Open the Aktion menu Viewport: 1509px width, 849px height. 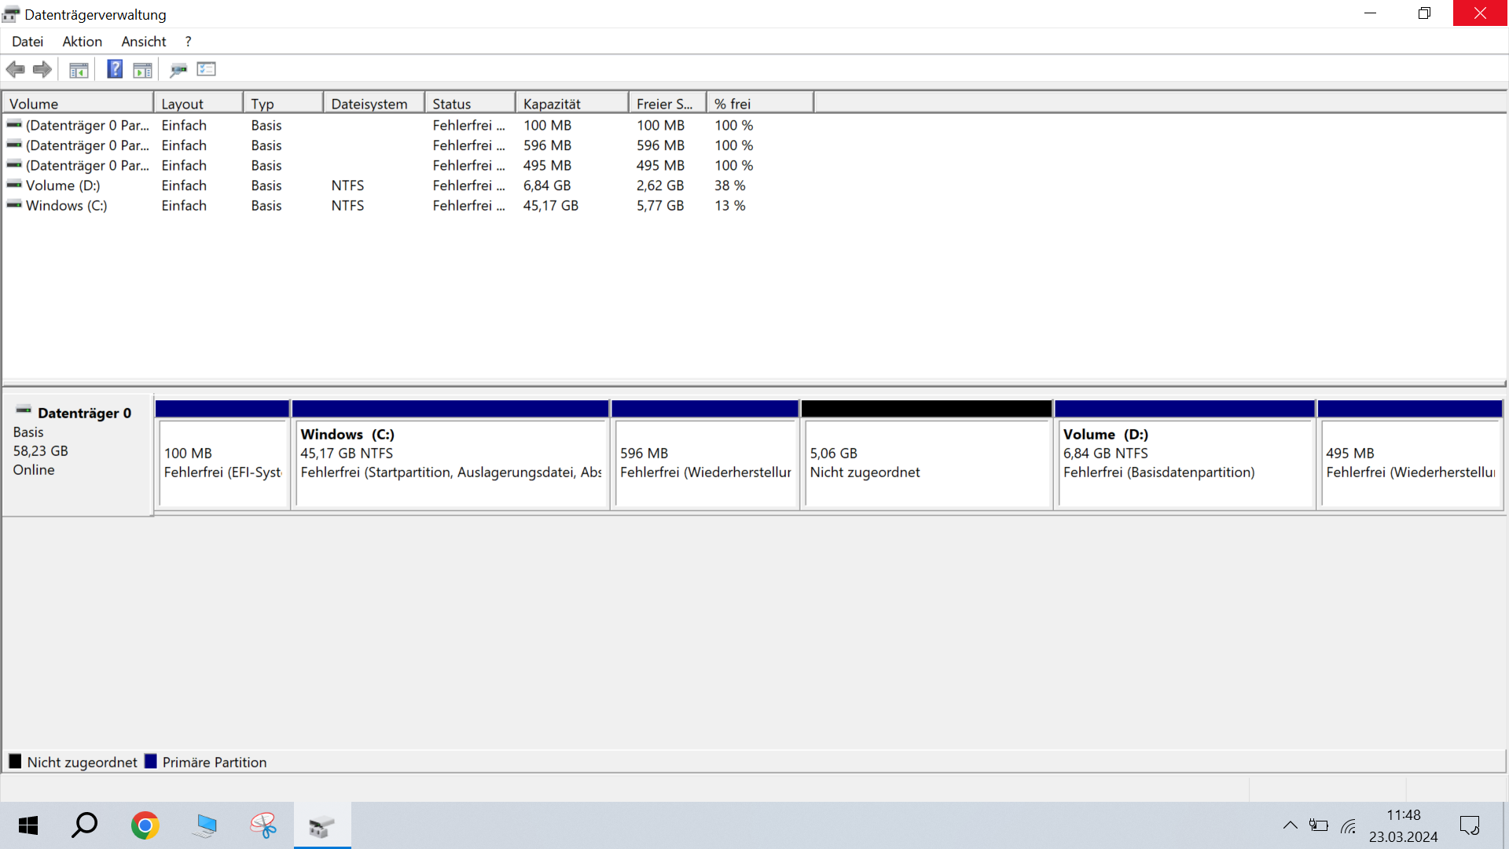pos(83,42)
